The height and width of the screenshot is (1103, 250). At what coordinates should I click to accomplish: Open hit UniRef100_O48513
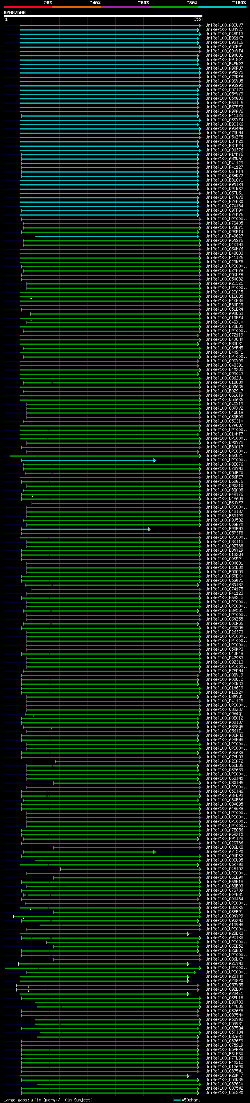[x=224, y=34]
